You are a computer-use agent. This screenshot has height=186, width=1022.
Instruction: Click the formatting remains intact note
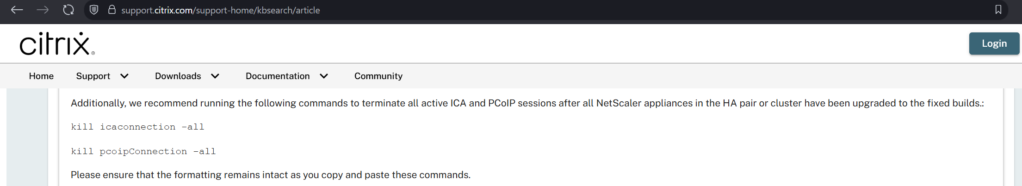(270, 175)
